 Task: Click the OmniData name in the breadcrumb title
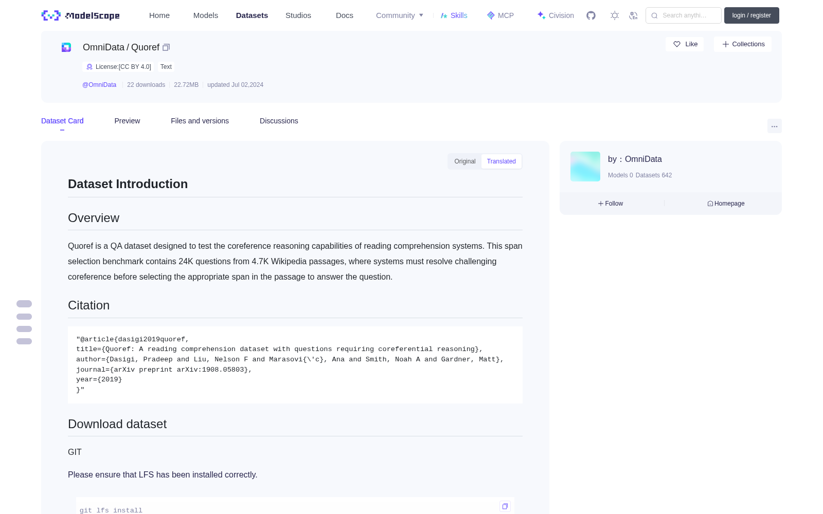[103, 47]
